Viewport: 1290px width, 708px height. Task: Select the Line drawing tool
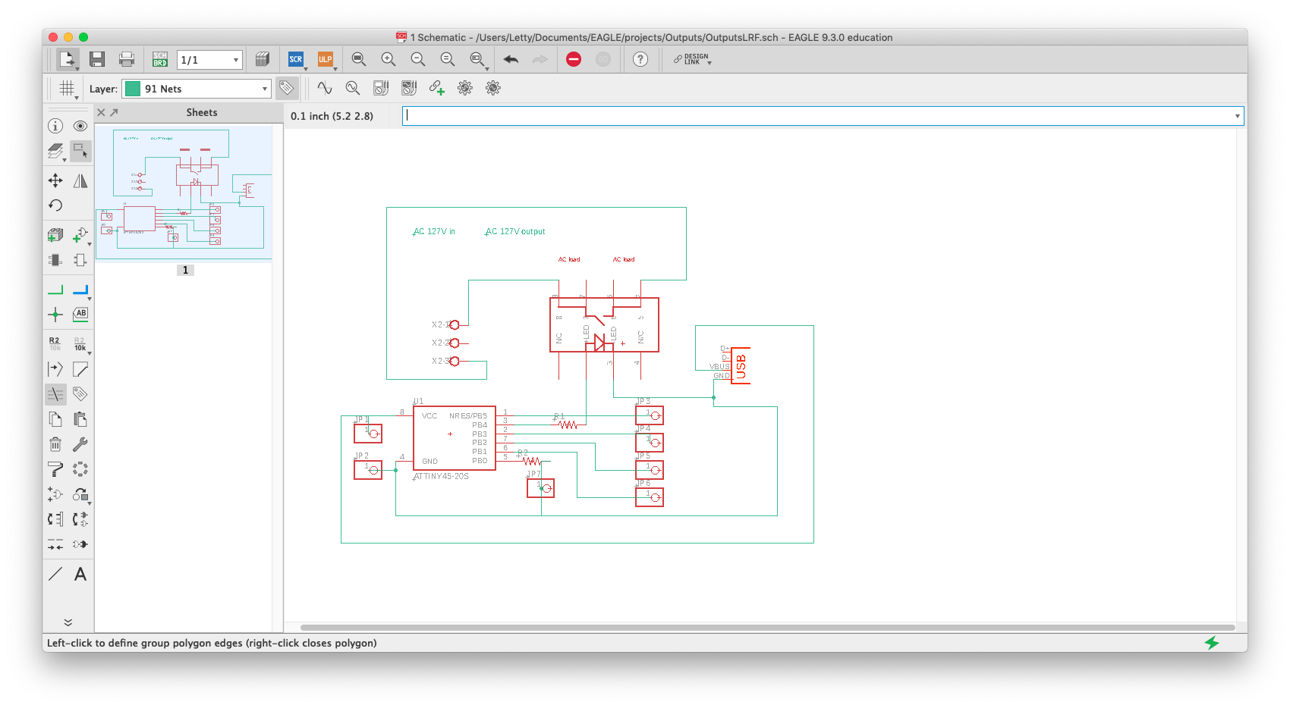click(55, 574)
